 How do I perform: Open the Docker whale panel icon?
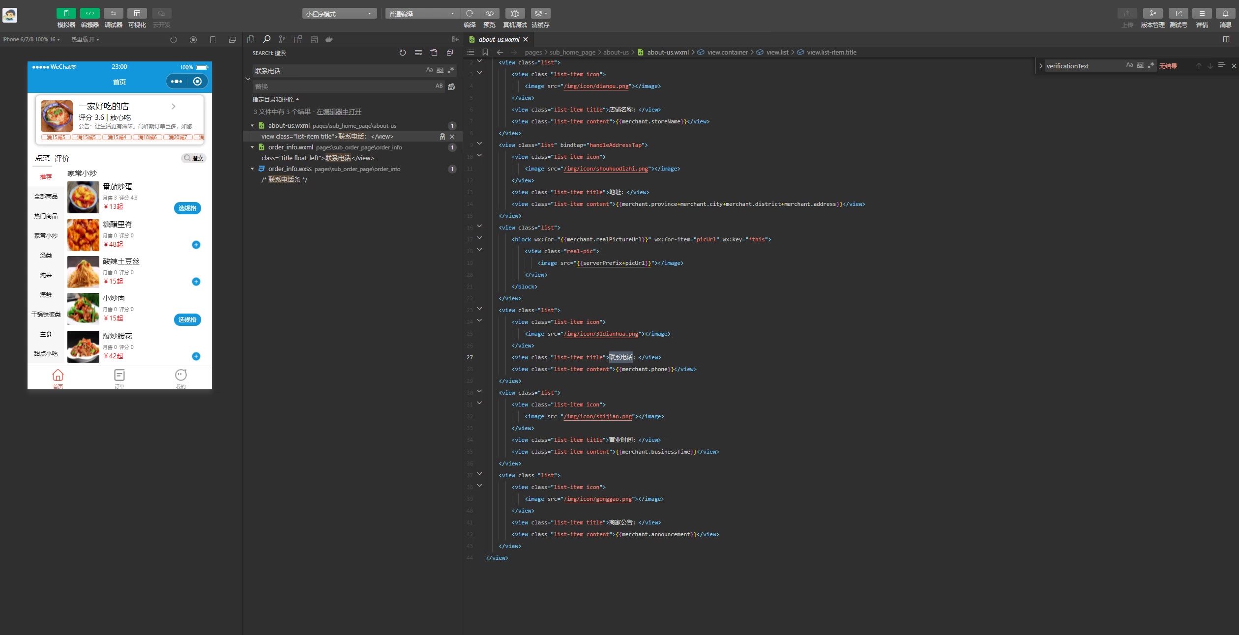point(329,39)
